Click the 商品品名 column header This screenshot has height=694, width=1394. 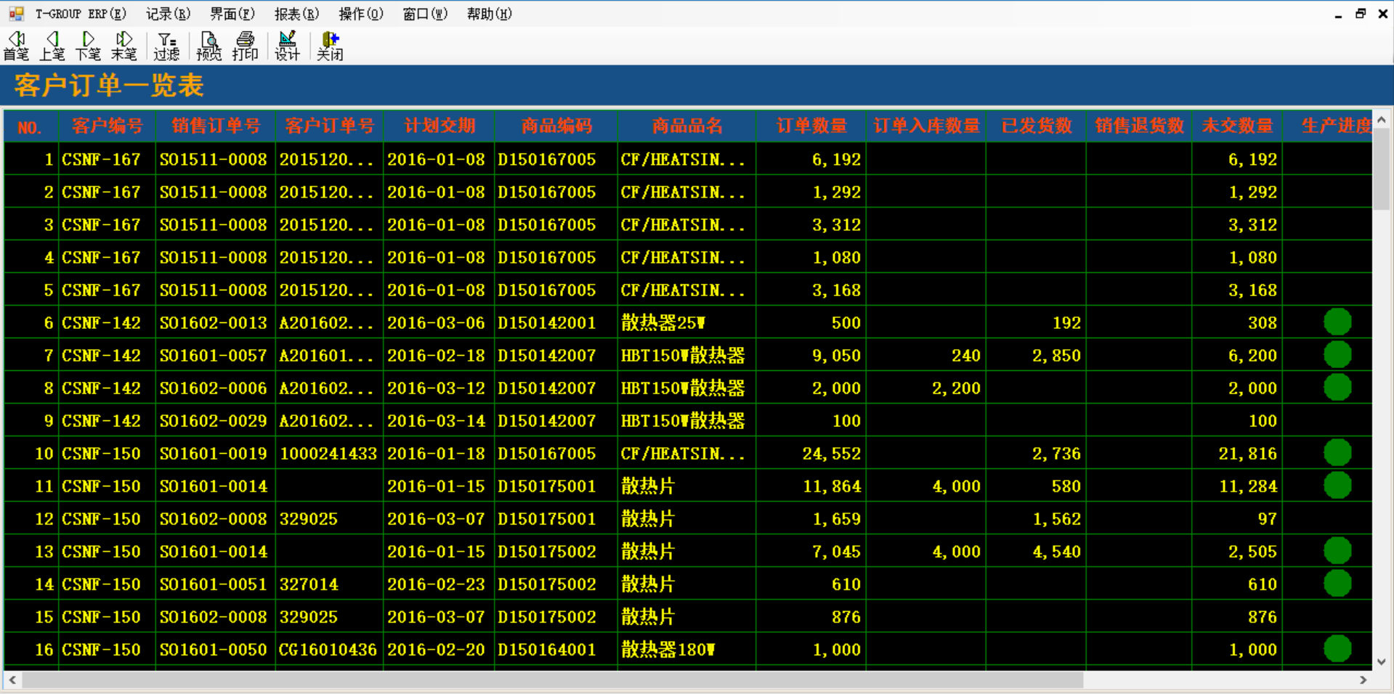(687, 126)
